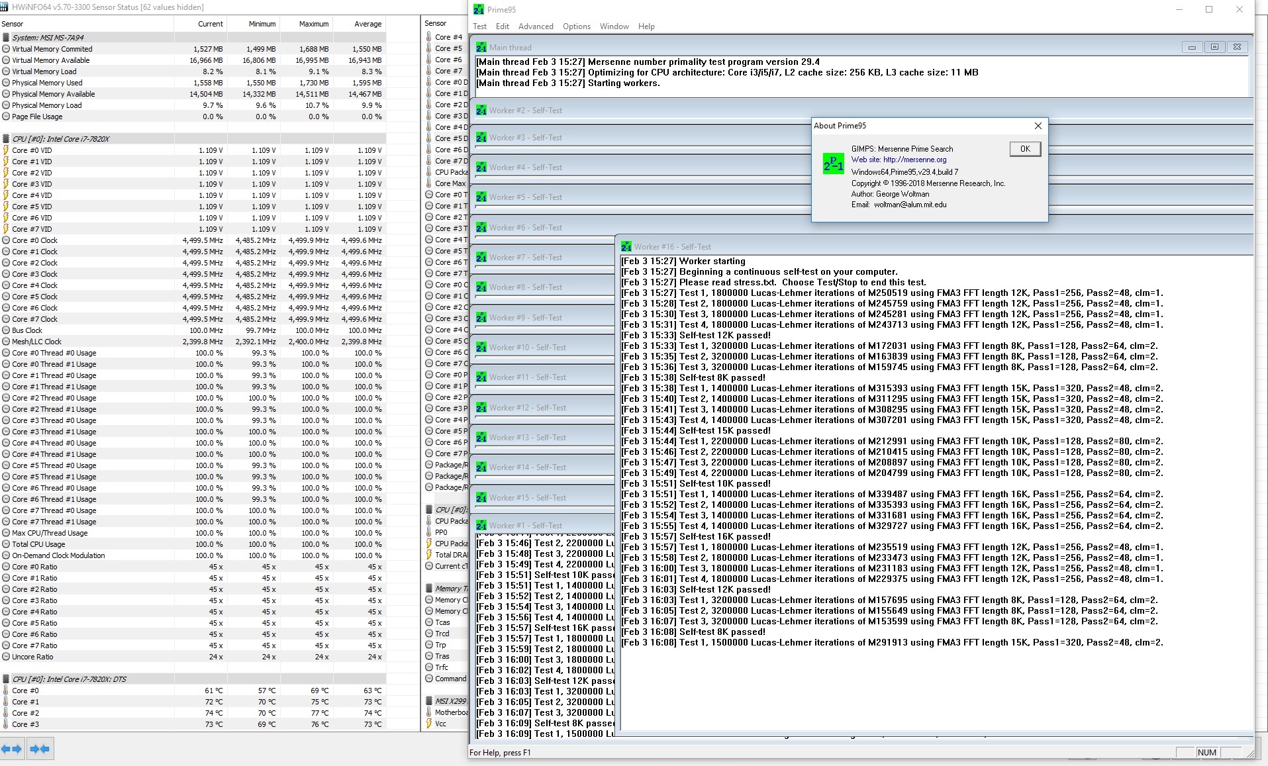This screenshot has height=766, width=1268.
Task: Click the lightning icon beside Core #0 VID
Action: [6, 150]
